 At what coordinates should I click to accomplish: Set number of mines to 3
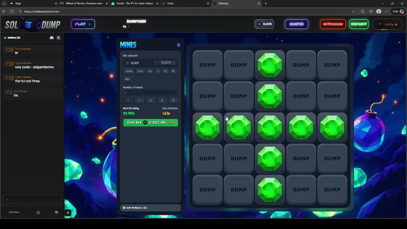pos(139,101)
